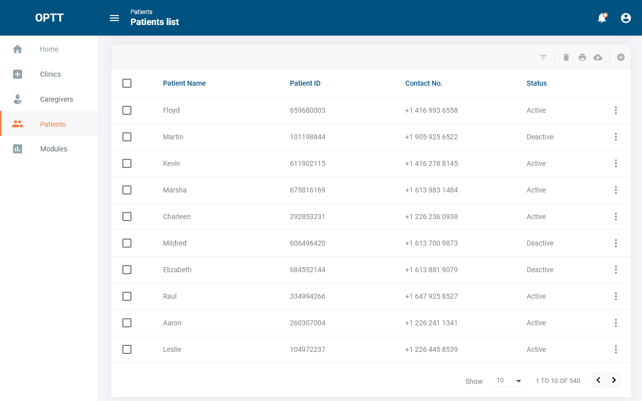The image size is (642, 401).
Task: Go to Clinics in the sidebar
Action: [x=50, y=74]
